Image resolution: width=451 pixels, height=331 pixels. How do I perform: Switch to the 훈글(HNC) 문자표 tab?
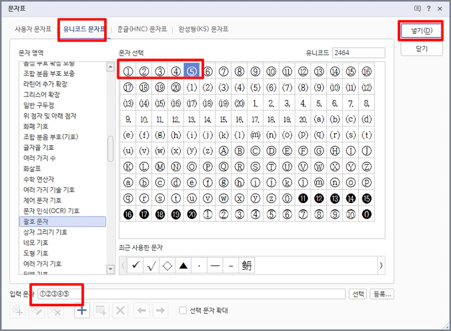pos(142,29)
